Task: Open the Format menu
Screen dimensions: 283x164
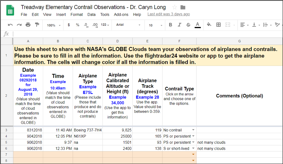Action: [76, 15]
